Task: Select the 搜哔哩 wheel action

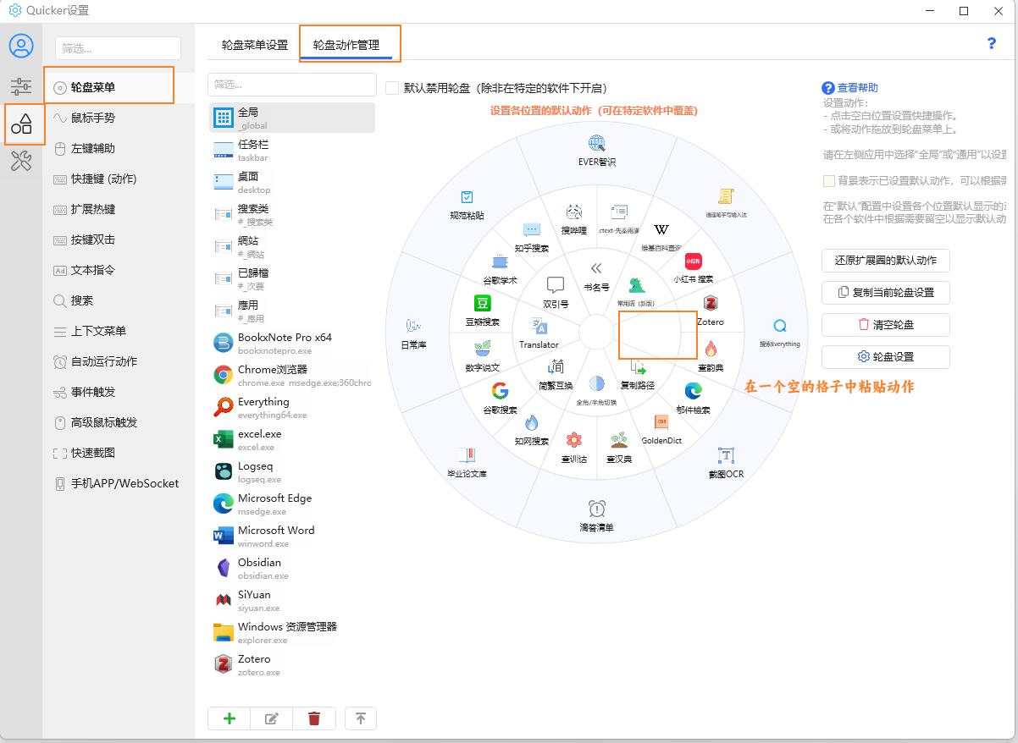Action: tap(573, 219)
